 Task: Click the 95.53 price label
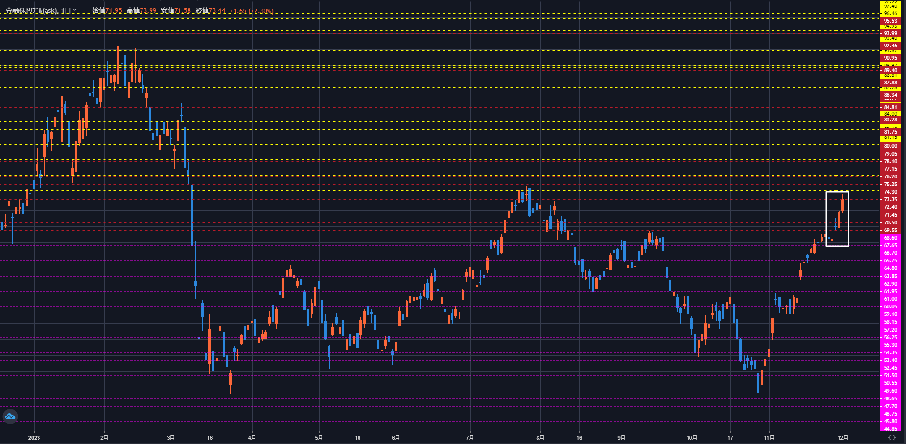pyautogui.click(x=890, y=21)
